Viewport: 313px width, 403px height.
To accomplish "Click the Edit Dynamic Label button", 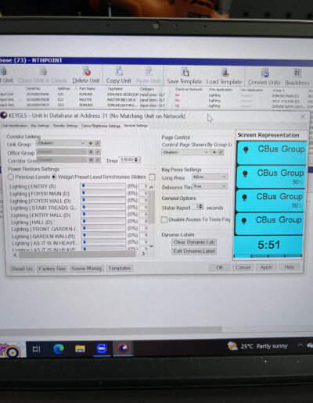I will 194,251.
